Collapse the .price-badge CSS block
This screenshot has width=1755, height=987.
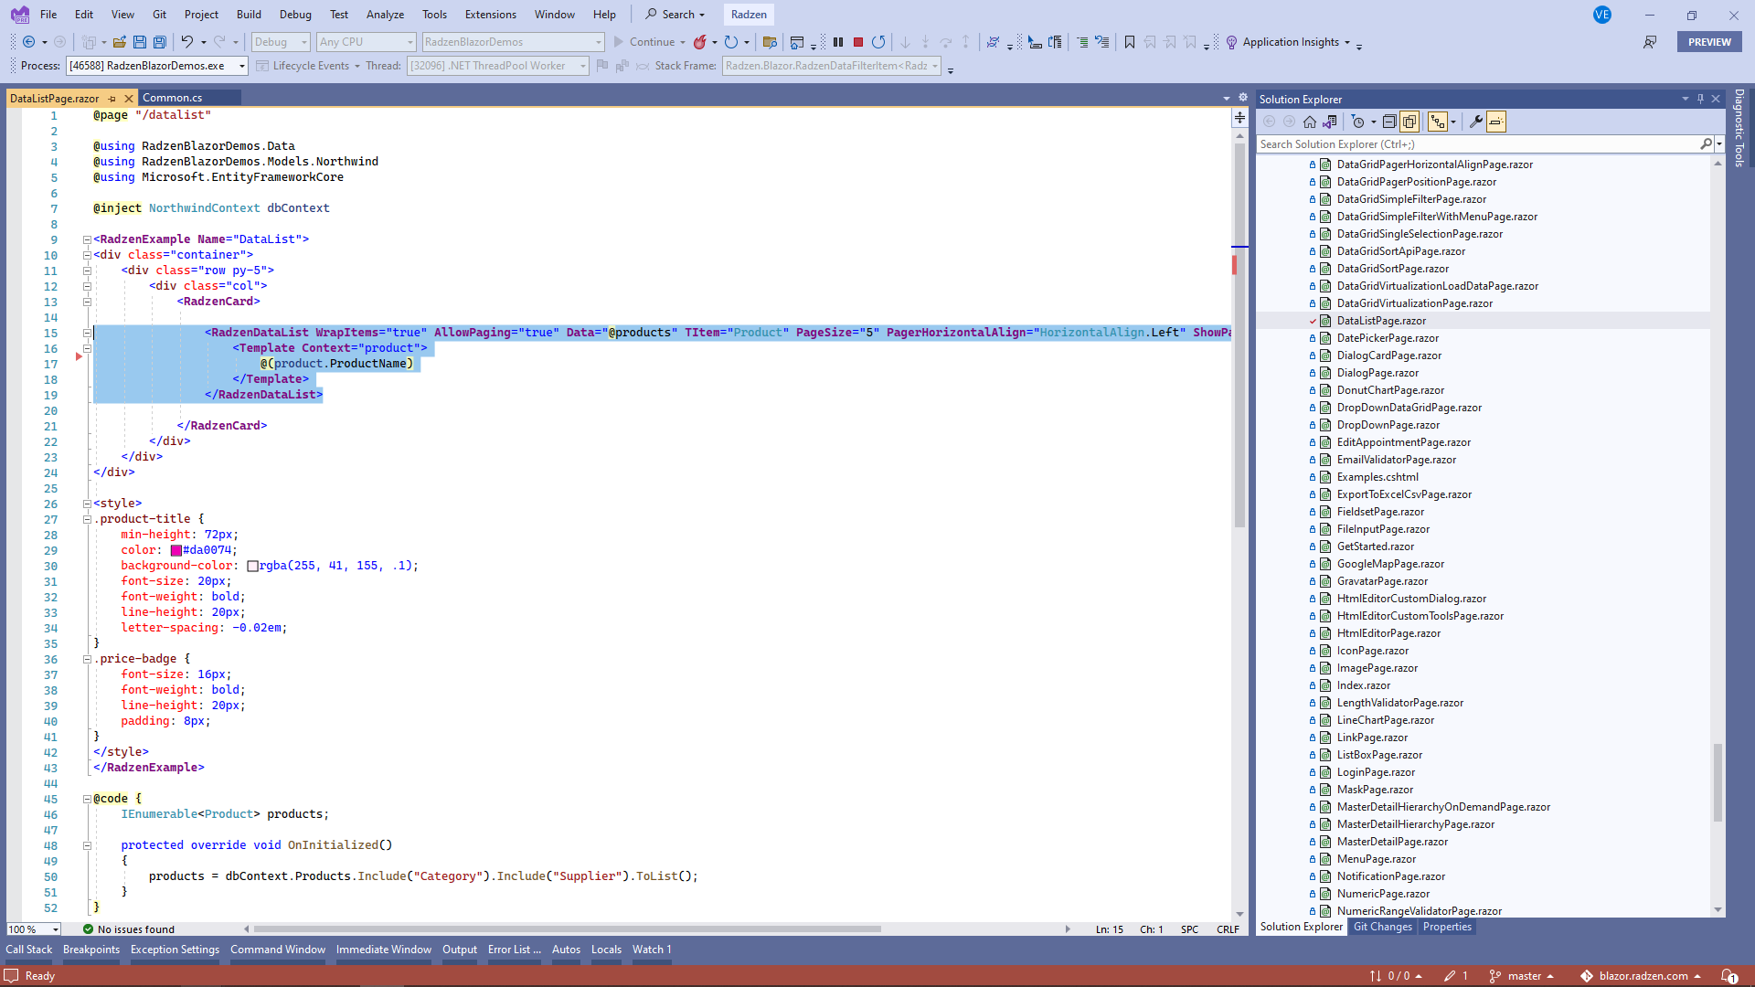tap(87, 659)
